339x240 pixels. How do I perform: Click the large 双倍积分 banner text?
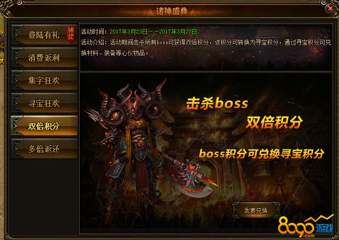274,122
